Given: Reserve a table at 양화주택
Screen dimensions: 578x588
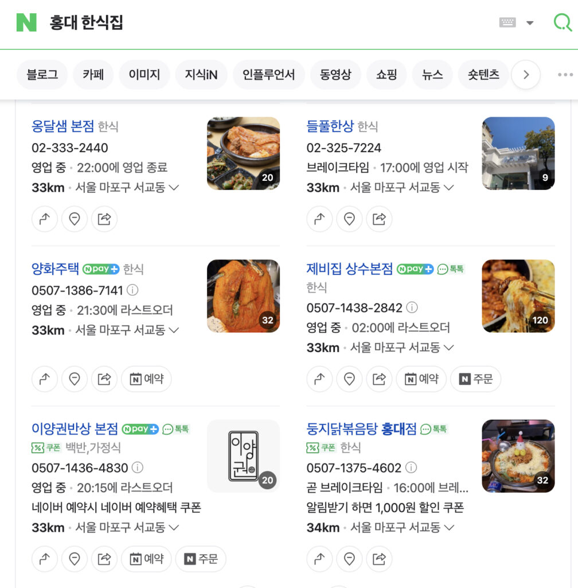Looking at the screenshot, I should coord(146,379).
